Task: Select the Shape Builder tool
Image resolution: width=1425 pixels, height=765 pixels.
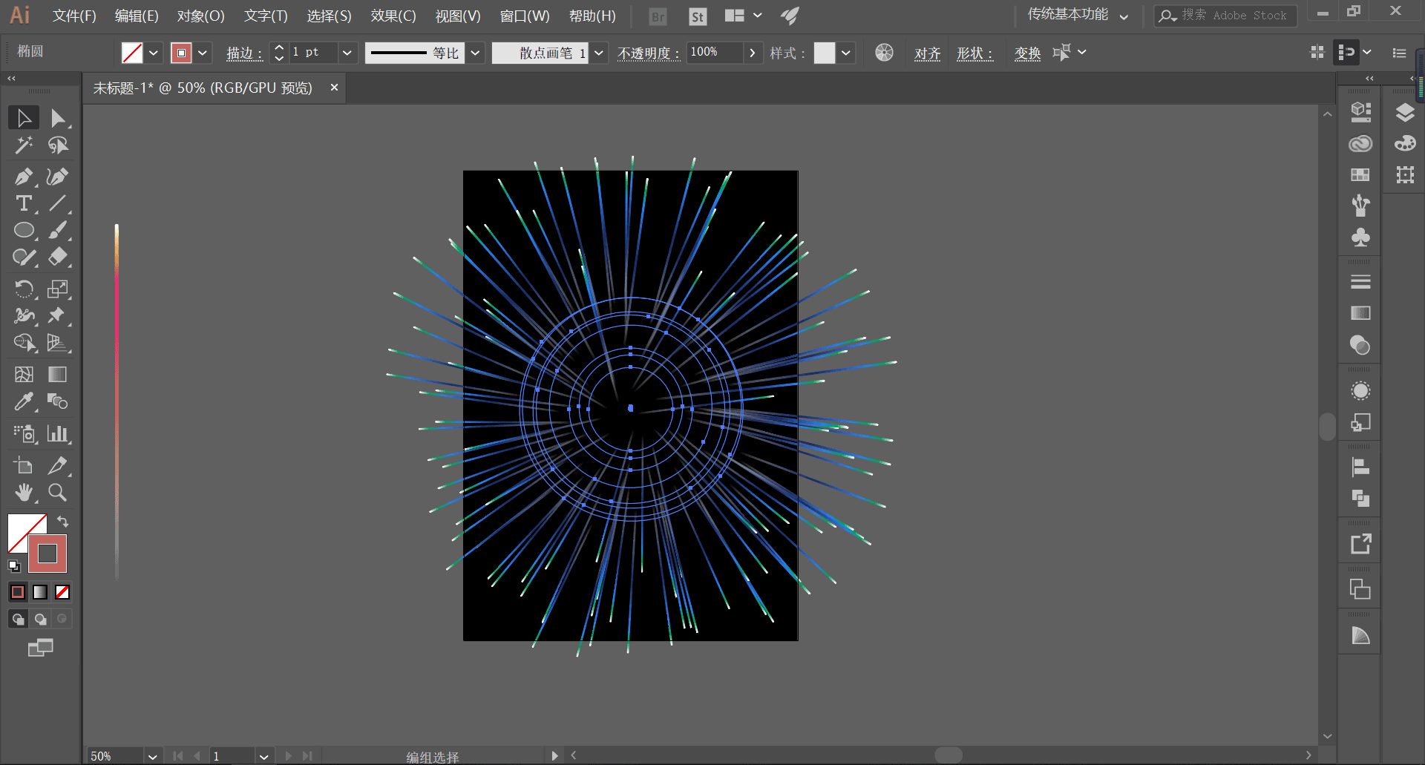Action: click(24, 343)
